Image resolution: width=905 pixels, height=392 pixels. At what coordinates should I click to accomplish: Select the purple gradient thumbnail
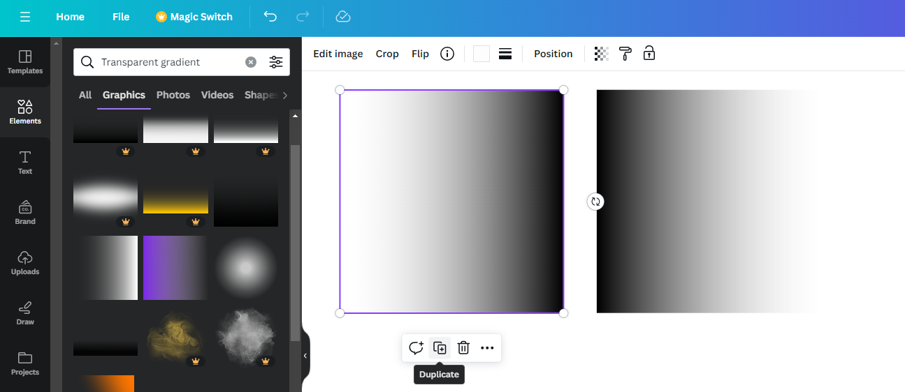175,268
